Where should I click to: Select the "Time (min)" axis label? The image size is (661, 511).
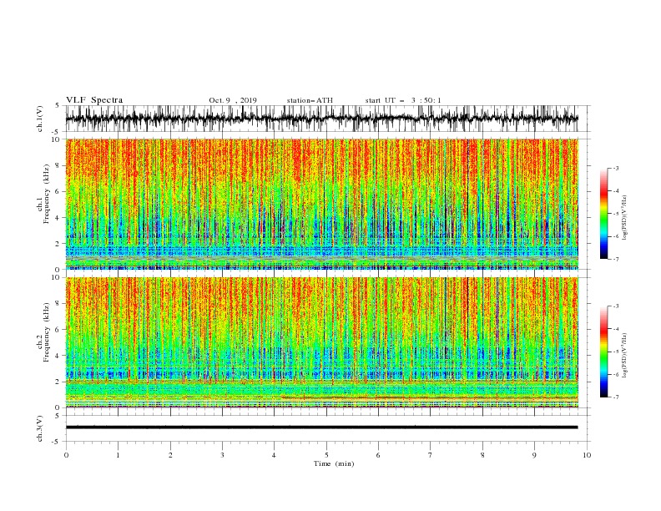(334, 463)
